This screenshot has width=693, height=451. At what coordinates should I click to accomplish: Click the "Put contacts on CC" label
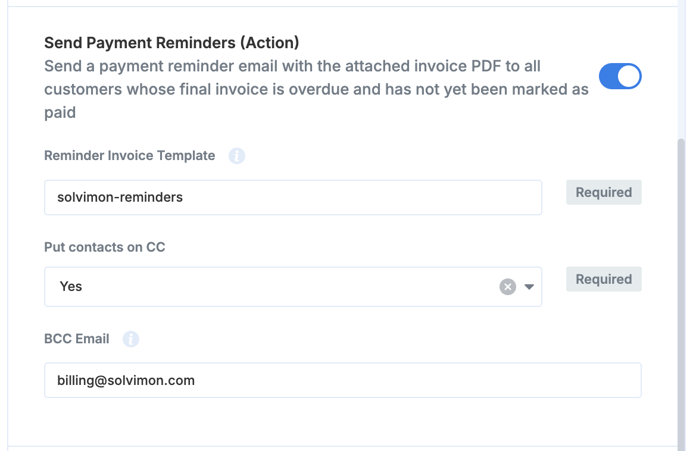(104, 248)
